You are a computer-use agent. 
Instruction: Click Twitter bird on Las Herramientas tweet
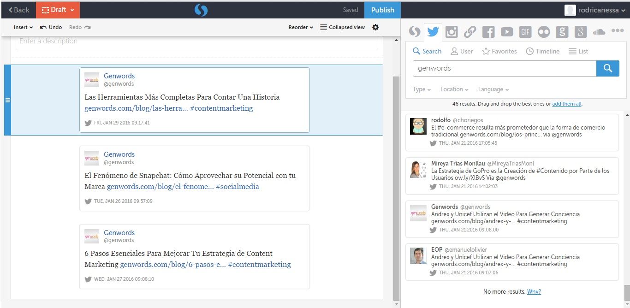pyautogui.click(x=88, y=123)
